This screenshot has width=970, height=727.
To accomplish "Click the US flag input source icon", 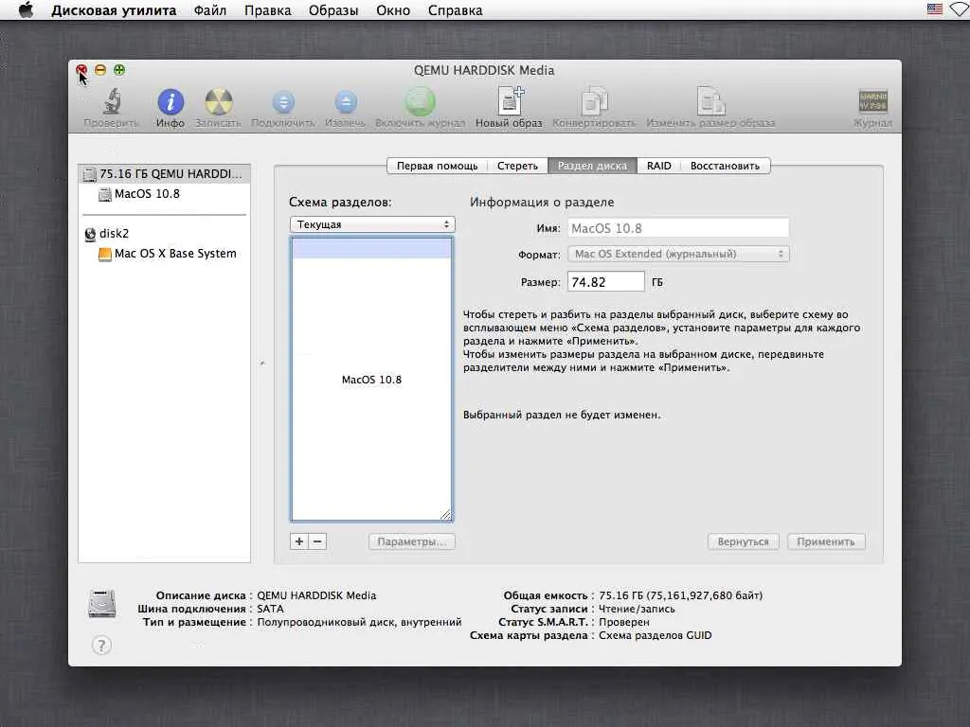I will click(x=934, y=9).
